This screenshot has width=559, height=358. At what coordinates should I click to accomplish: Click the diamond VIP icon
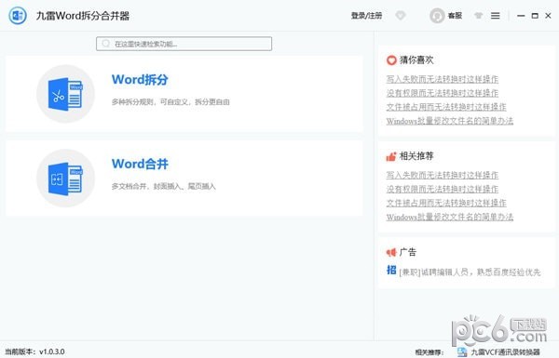point(401,16)
